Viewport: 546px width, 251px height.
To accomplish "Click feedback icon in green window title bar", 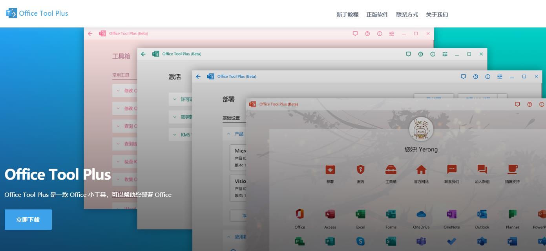I will pyautogui.click(x=408, y=54).
